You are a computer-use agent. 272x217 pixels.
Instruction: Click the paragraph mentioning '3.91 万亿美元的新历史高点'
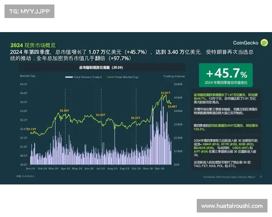tap(225, 99)
